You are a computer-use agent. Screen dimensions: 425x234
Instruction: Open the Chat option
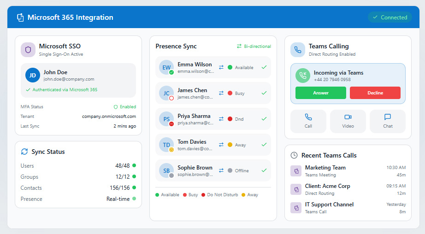pyautogui.click(x=388, y=121)
